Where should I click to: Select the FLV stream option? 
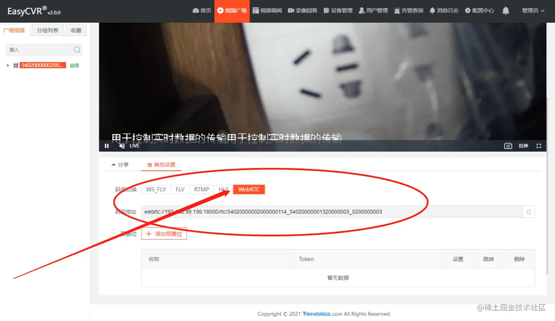(180, 189)
